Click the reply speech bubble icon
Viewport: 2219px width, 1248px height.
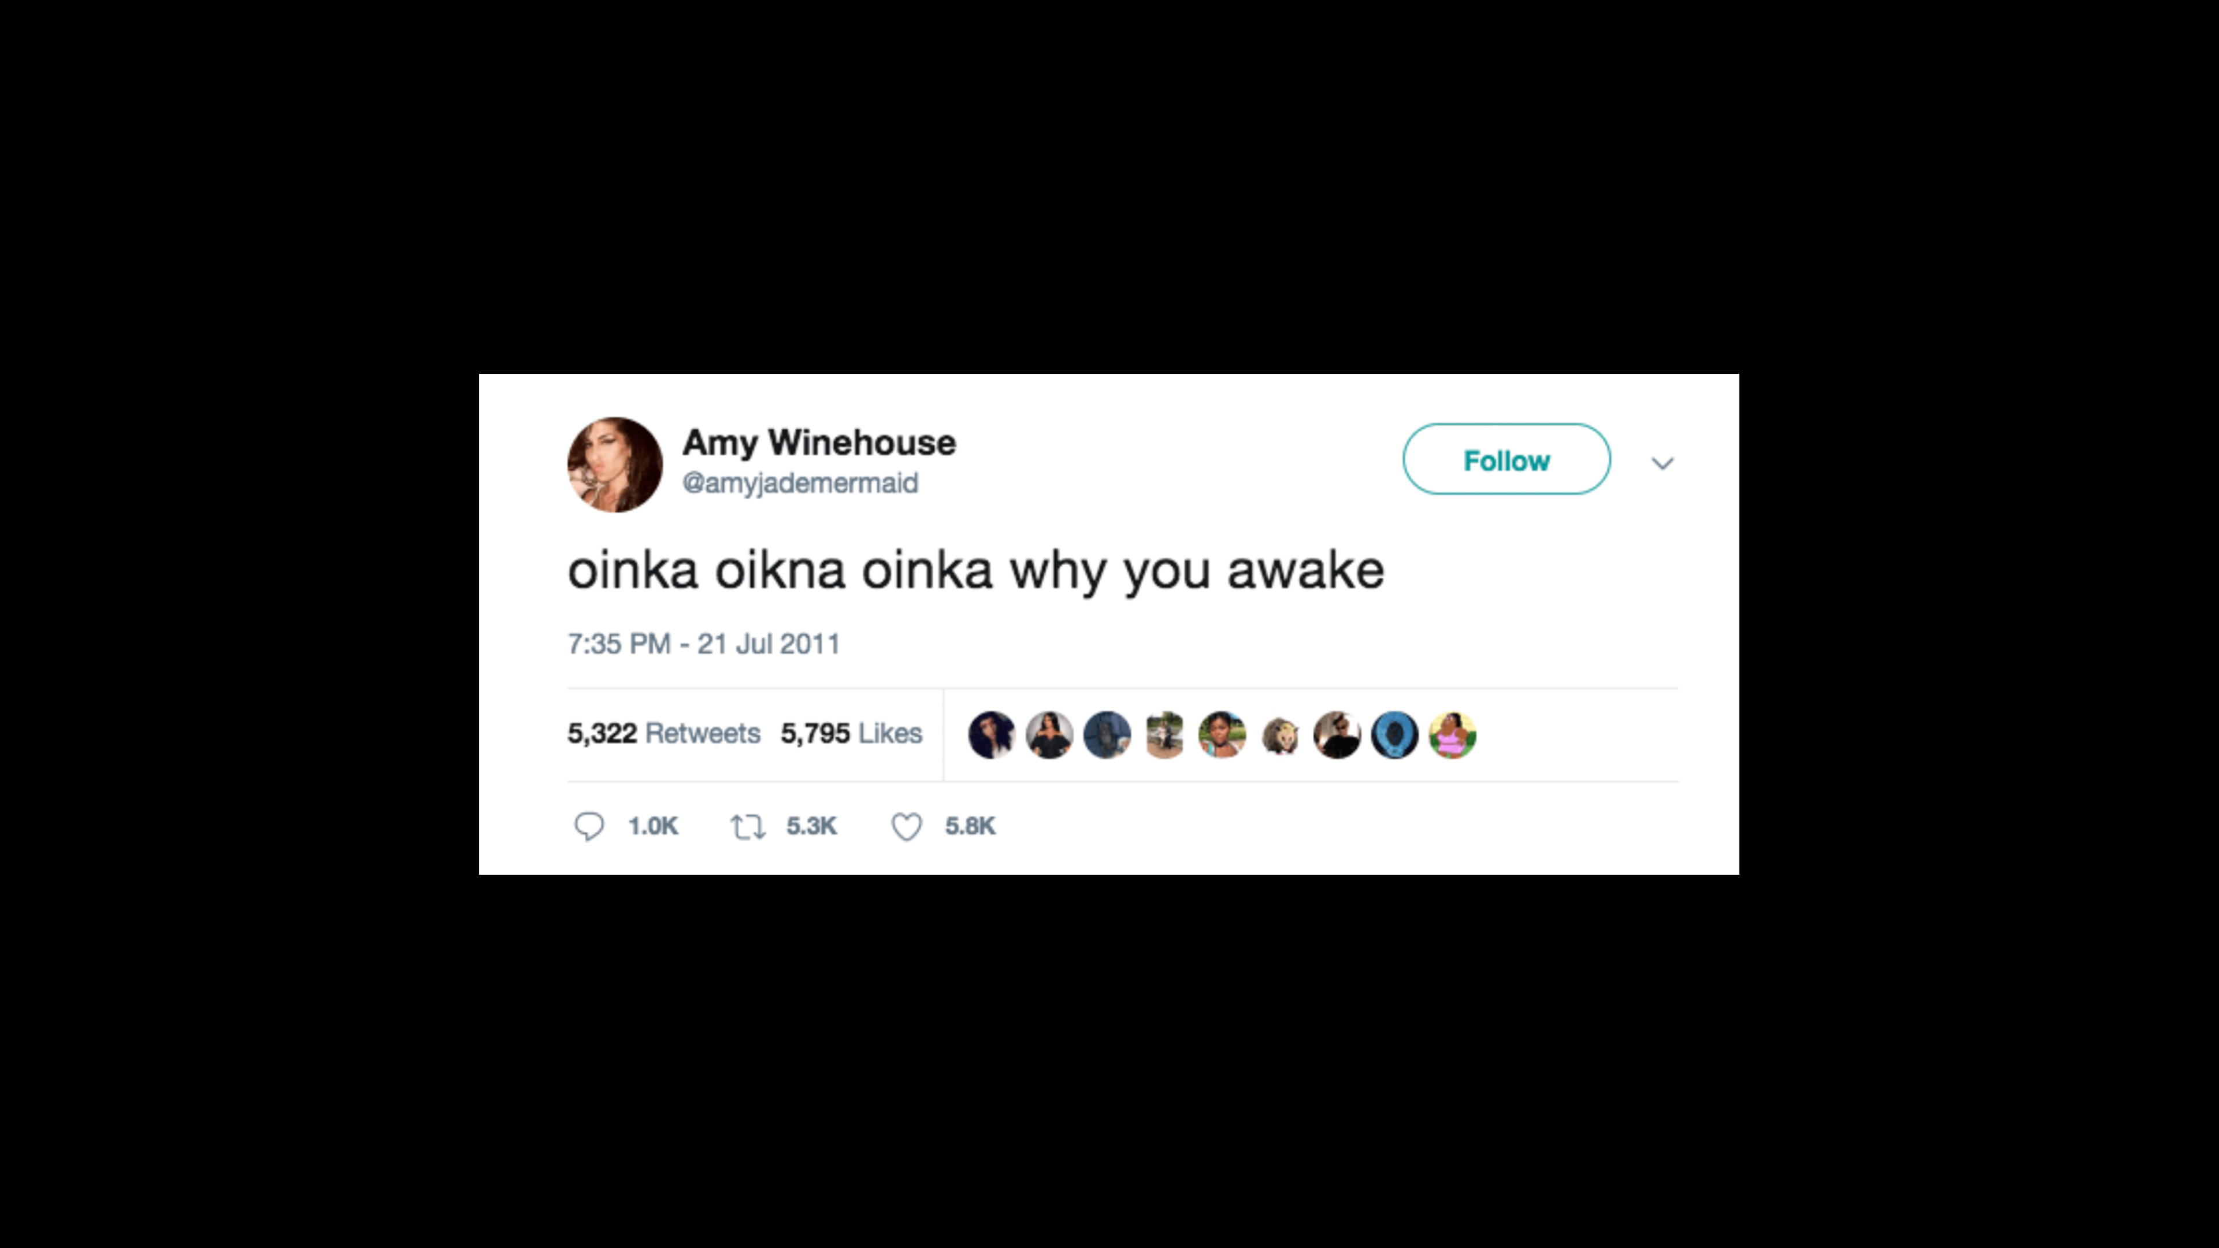(589, 826)
